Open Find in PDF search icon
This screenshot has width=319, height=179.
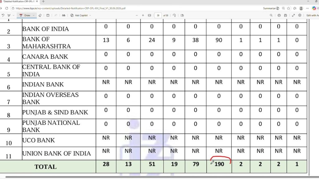[271, 16]
